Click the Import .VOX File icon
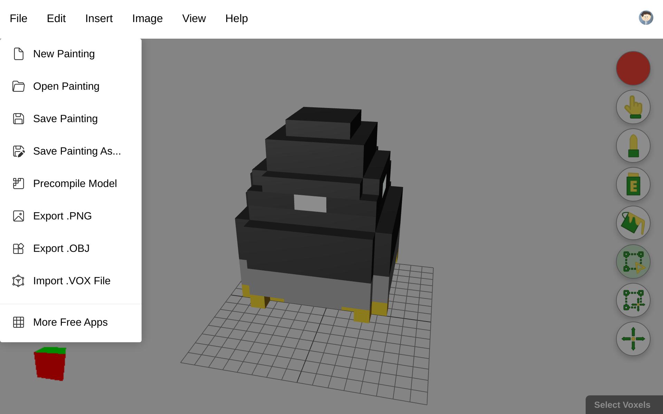 coord(19,281)
